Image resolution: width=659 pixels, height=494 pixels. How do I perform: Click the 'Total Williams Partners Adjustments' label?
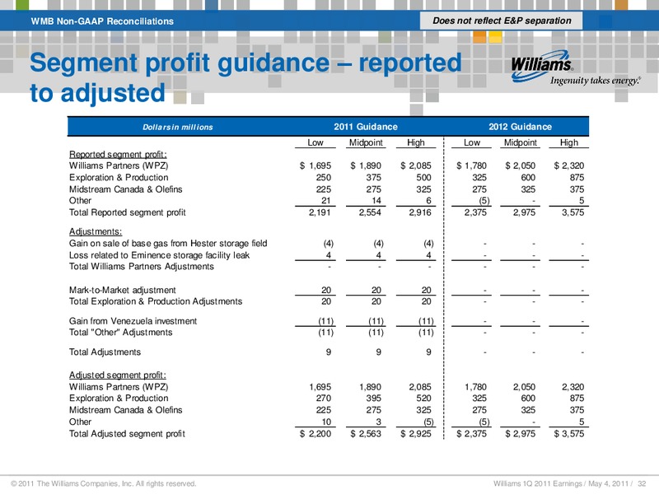click(142, 266)
